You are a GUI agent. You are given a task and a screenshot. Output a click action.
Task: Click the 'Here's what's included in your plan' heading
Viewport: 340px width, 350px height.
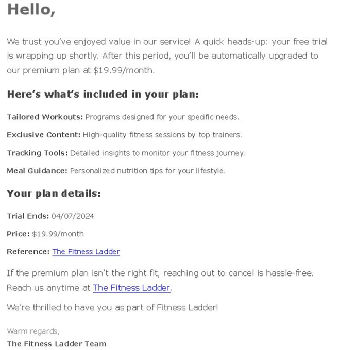click(103, 95)
